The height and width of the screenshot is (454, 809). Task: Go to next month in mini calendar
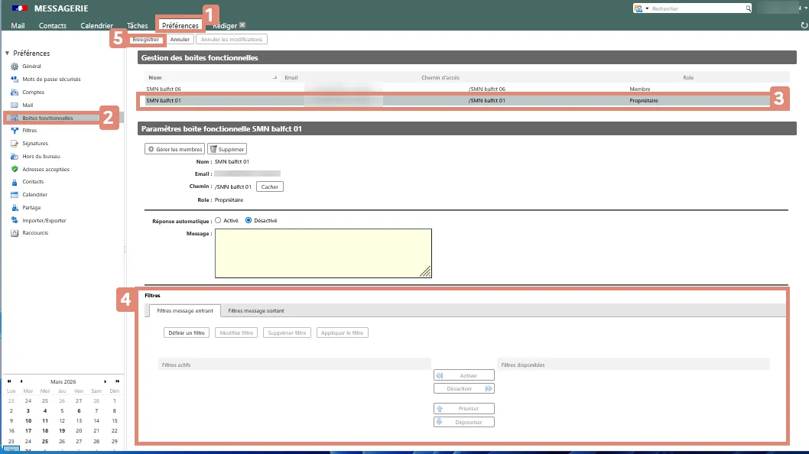pos(106,381)
